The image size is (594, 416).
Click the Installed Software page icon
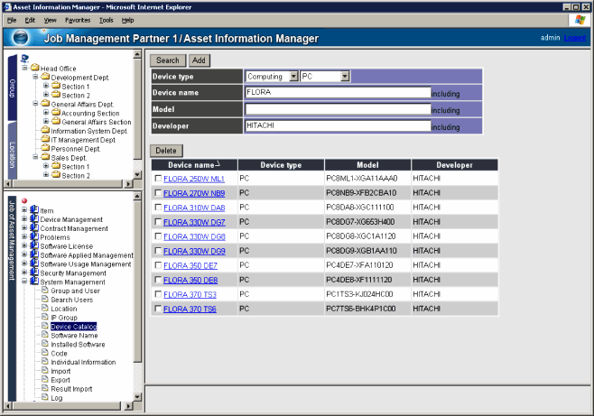[x=44, y=345]
